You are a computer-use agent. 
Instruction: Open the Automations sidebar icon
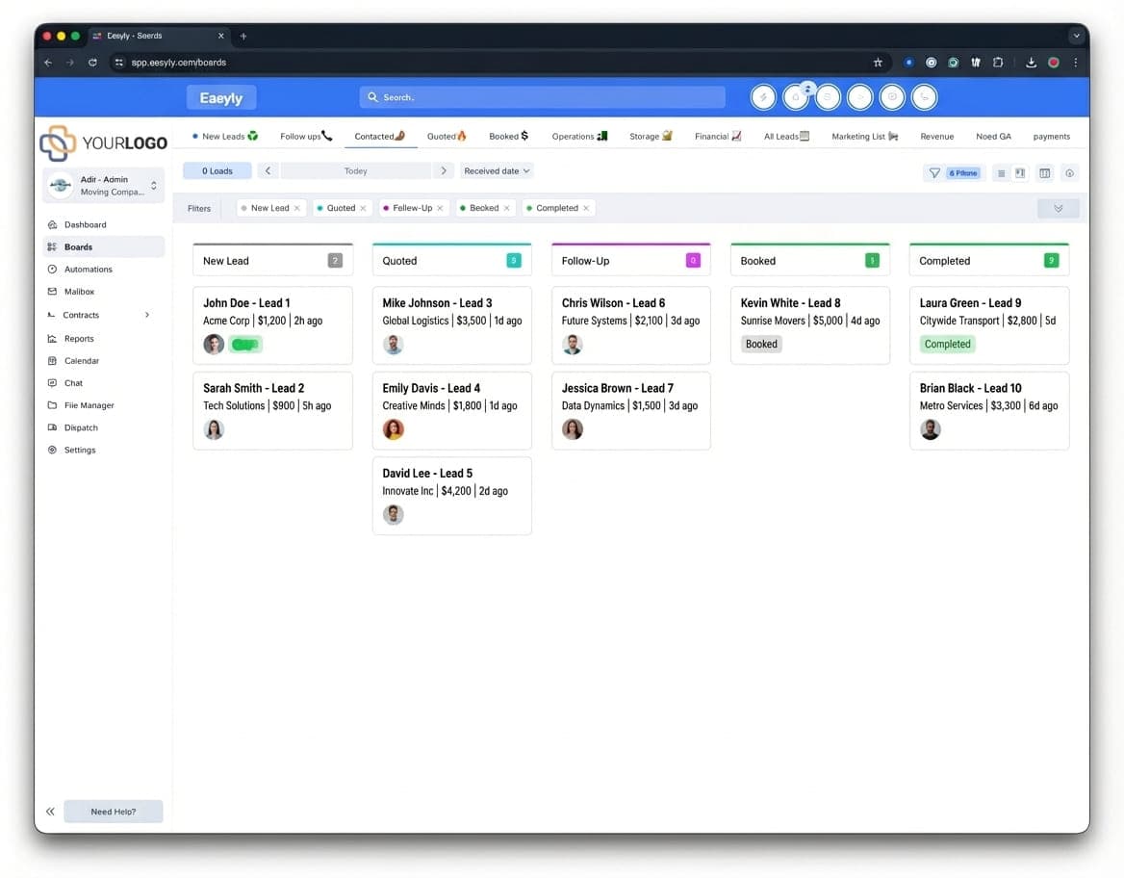[x=52, y=269]
